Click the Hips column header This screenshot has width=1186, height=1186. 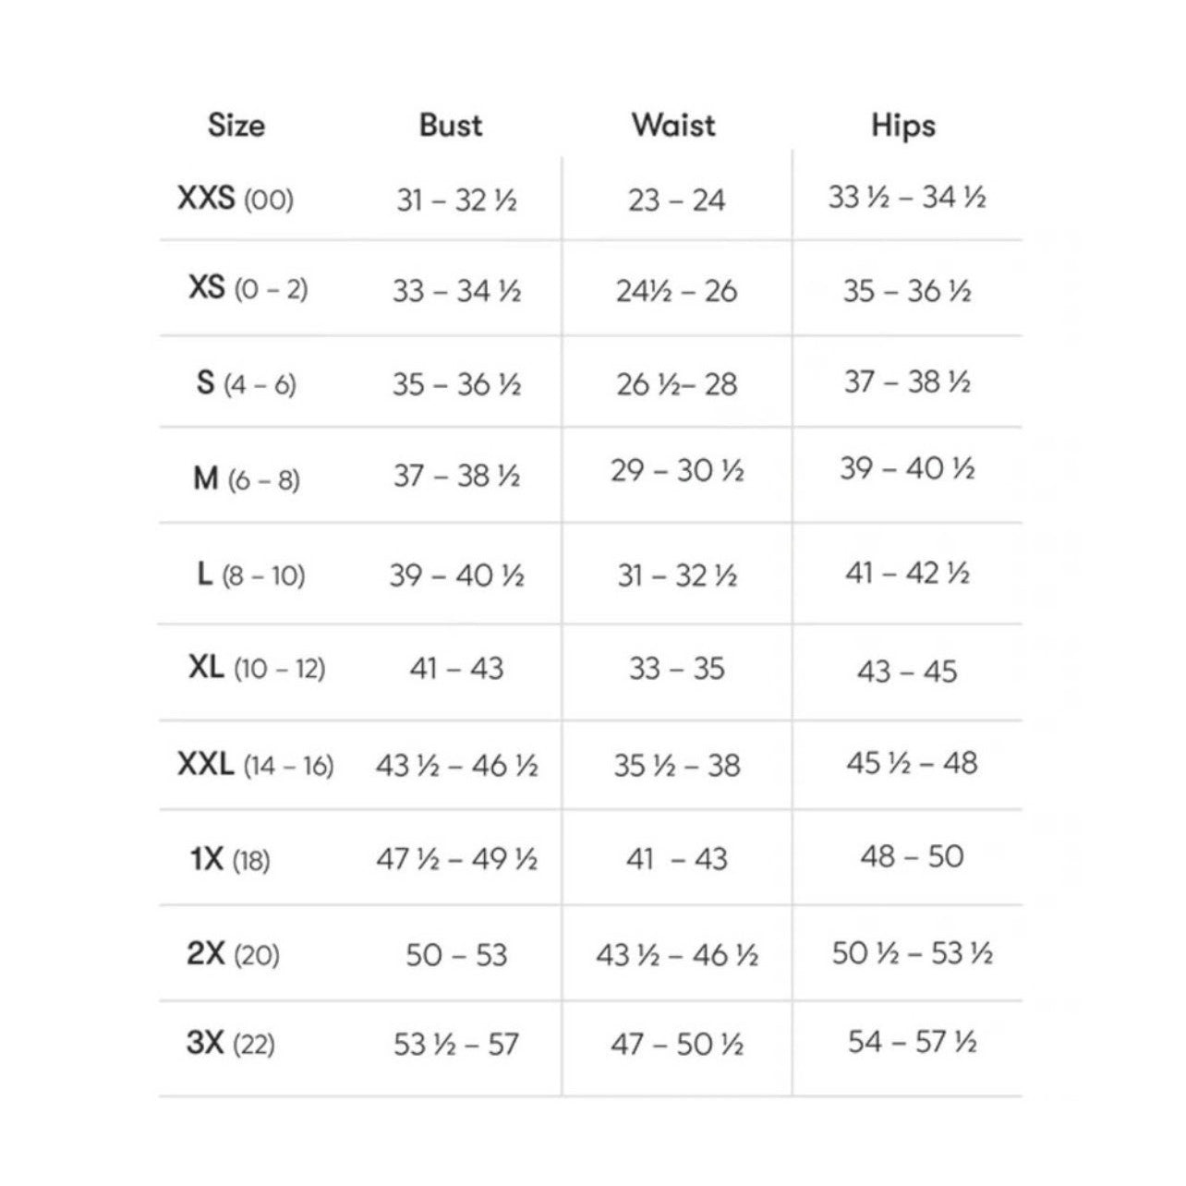coord(903,127)
